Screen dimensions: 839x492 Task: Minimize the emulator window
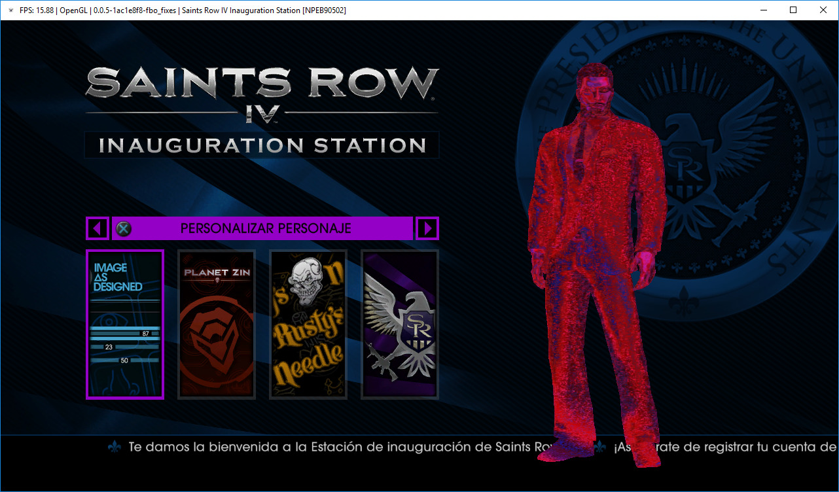coord(764,10)
